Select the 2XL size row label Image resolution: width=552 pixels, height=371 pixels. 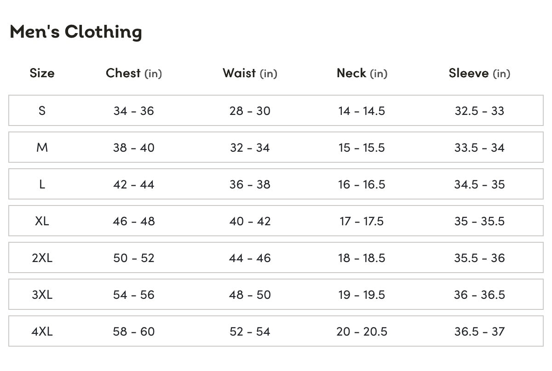pyautogui.click(x=42, y=258)
